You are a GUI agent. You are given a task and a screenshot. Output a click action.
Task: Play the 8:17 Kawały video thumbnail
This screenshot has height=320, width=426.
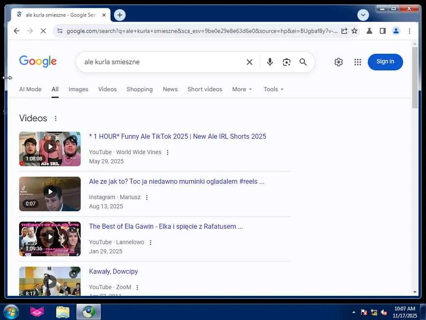tap(50, 281)
